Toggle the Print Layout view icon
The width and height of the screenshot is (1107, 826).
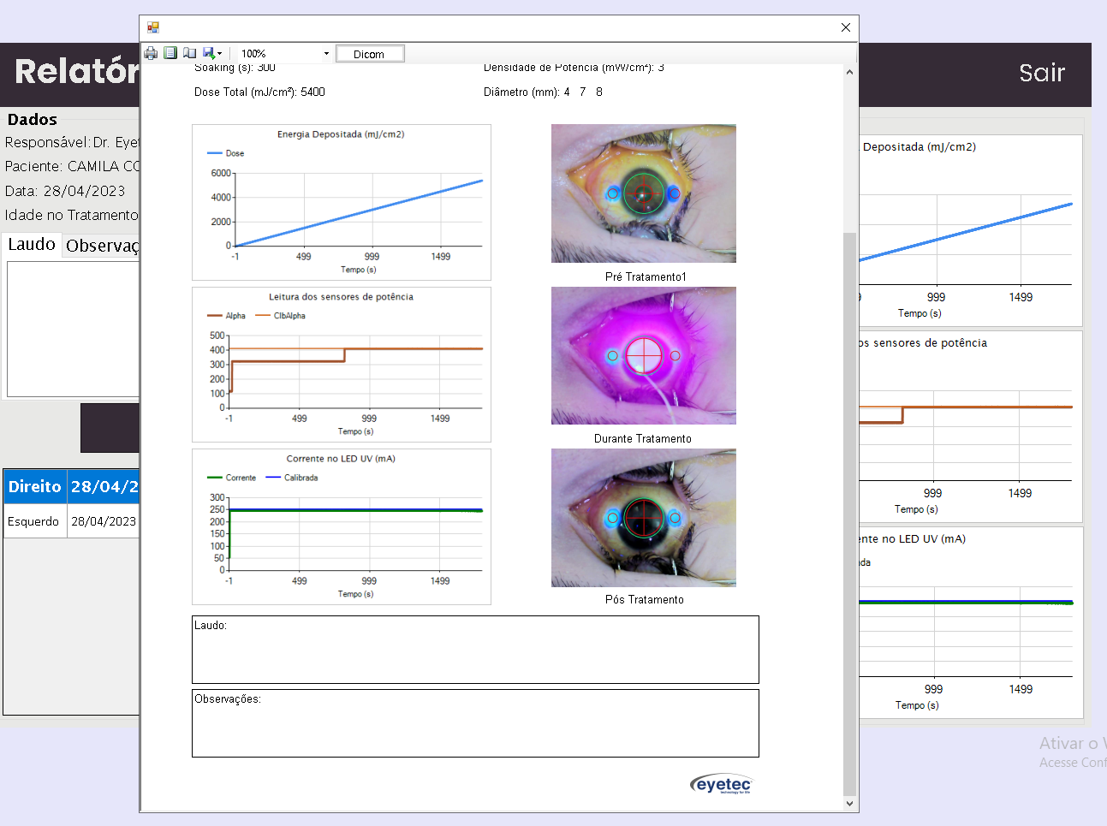[170, 53]
